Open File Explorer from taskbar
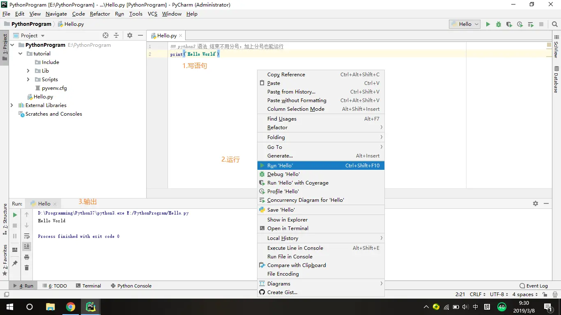Screen dimensions: 561x315 pyautogui.click(x=50, y=307)
